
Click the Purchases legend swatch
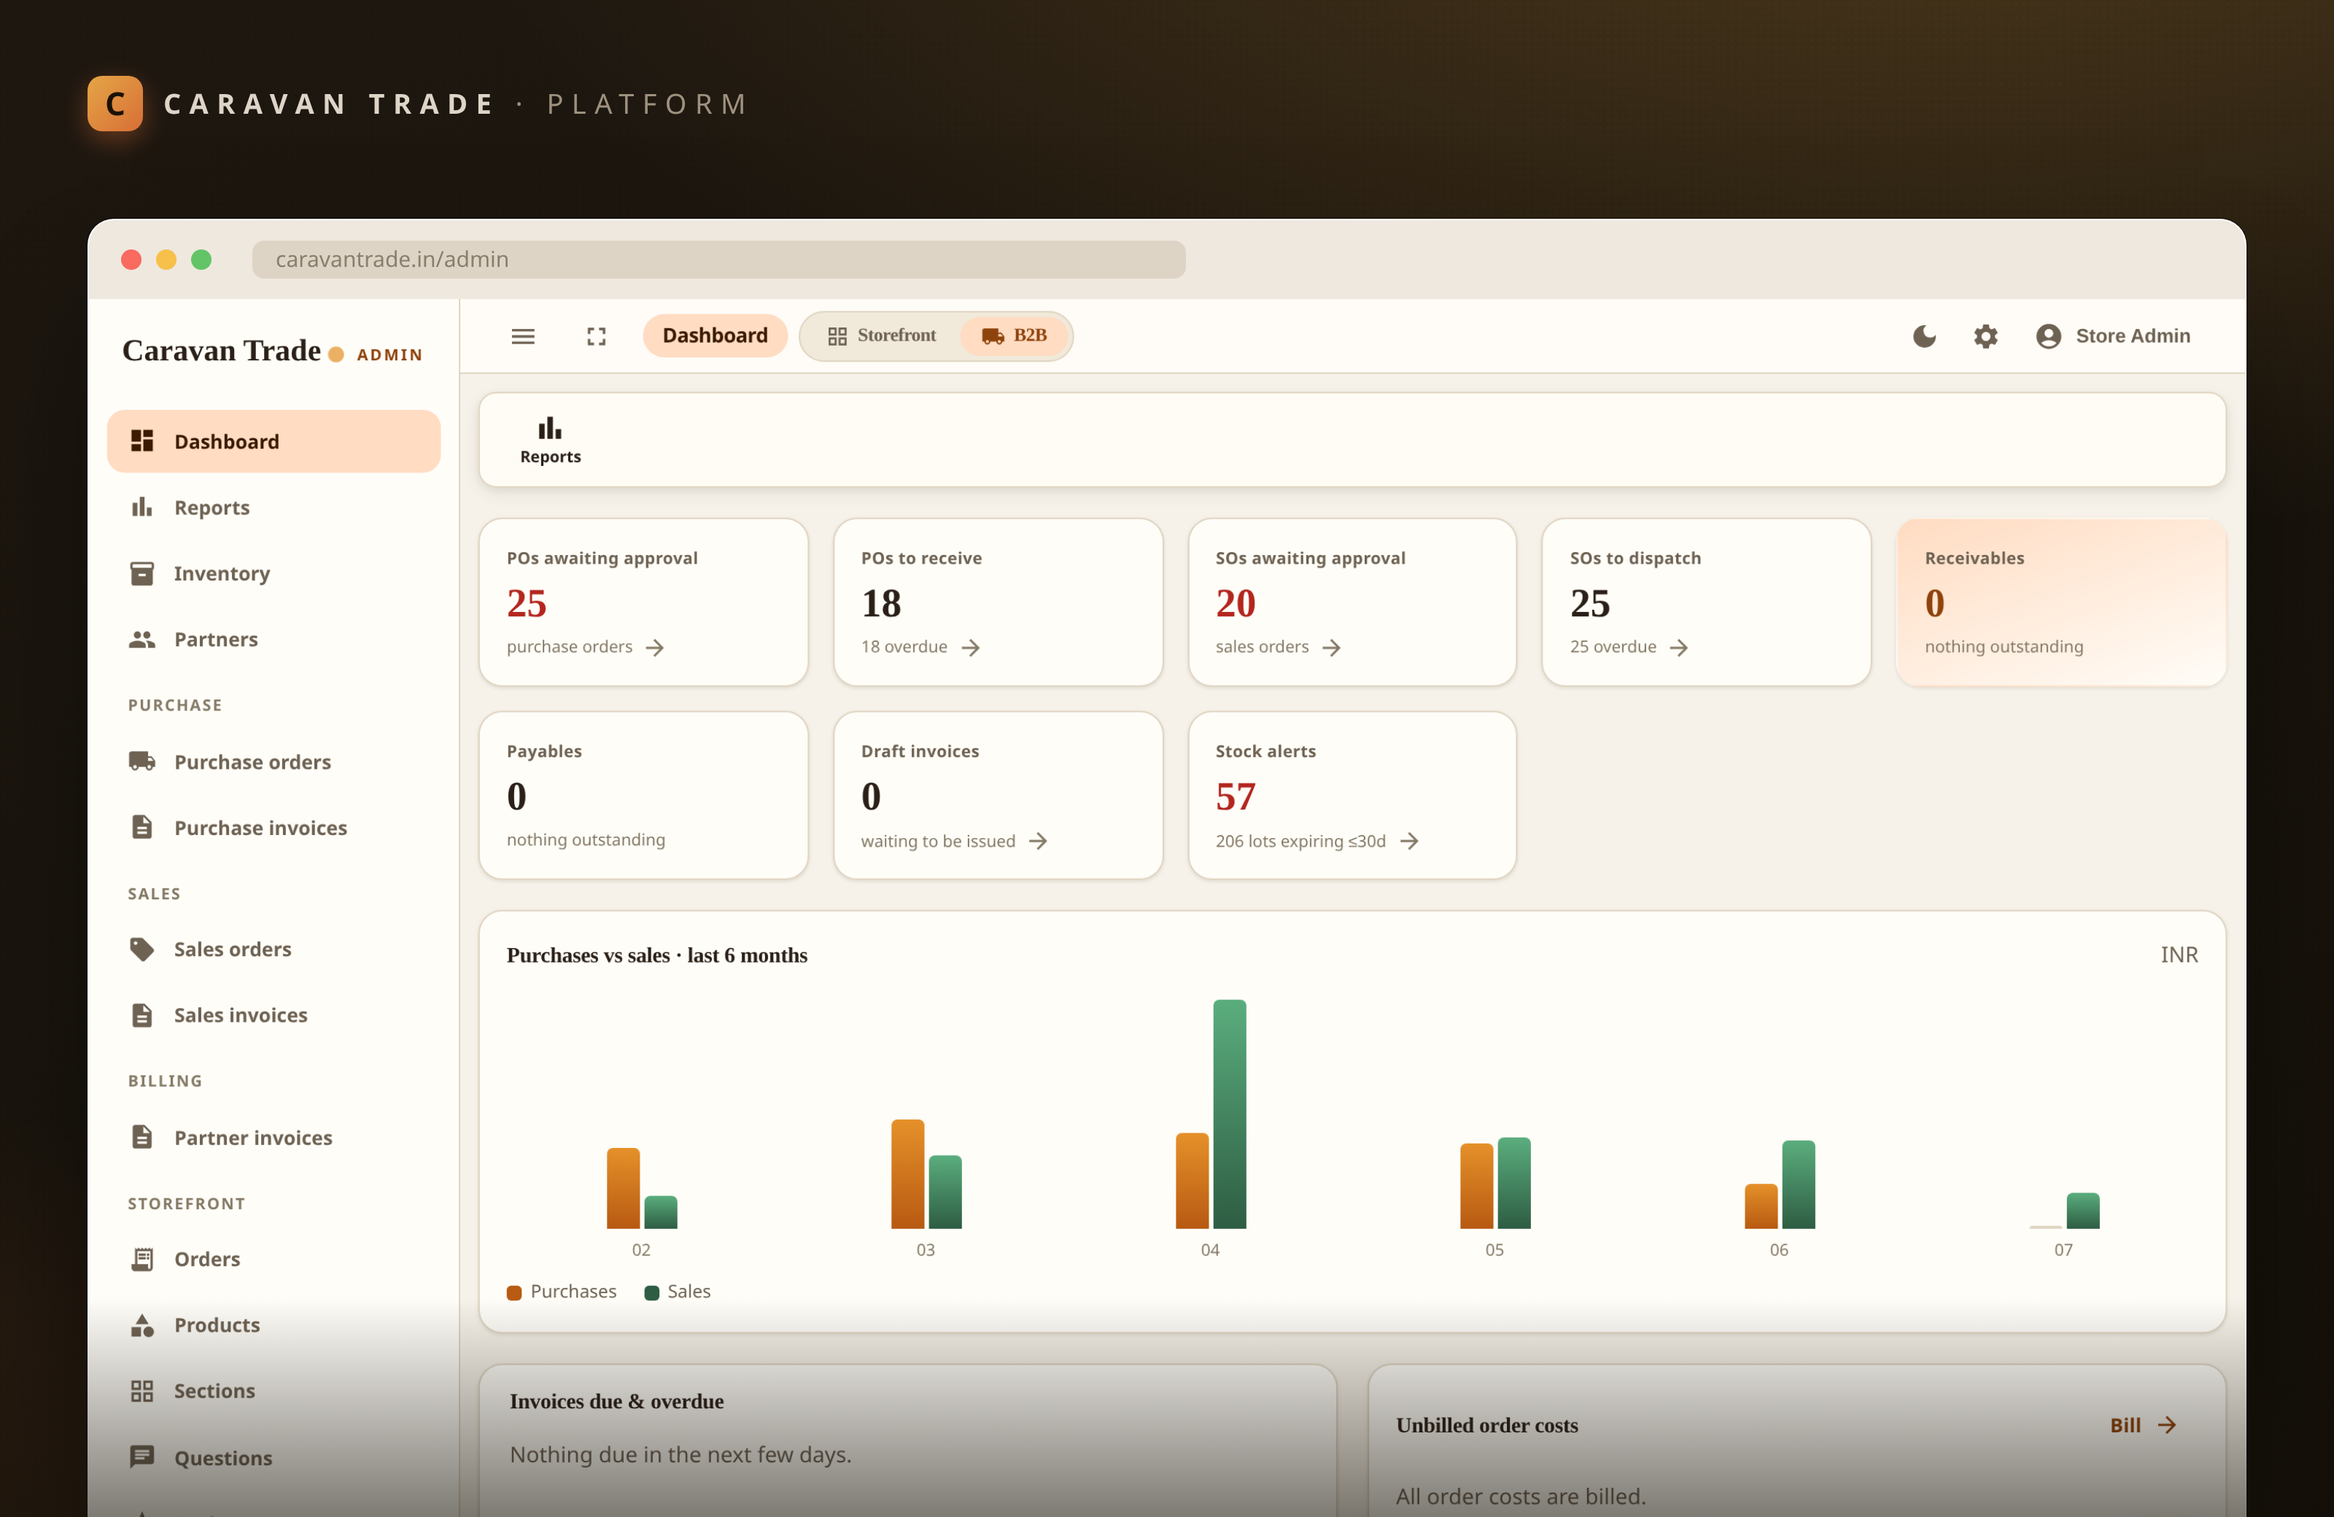tap(514, 1292)
